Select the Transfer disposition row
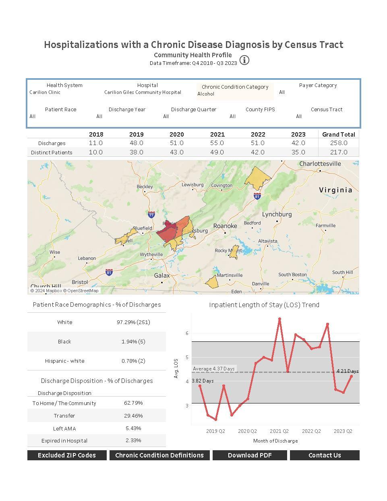Image resolution: width=387 pixels, height=501 pixels. pyautogui.click(x=97, y=416)
